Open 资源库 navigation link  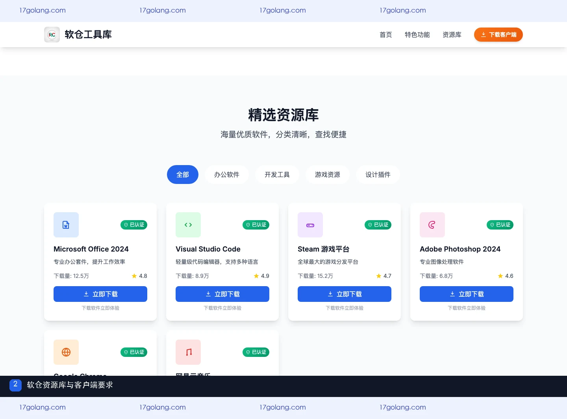pos(452,35)
